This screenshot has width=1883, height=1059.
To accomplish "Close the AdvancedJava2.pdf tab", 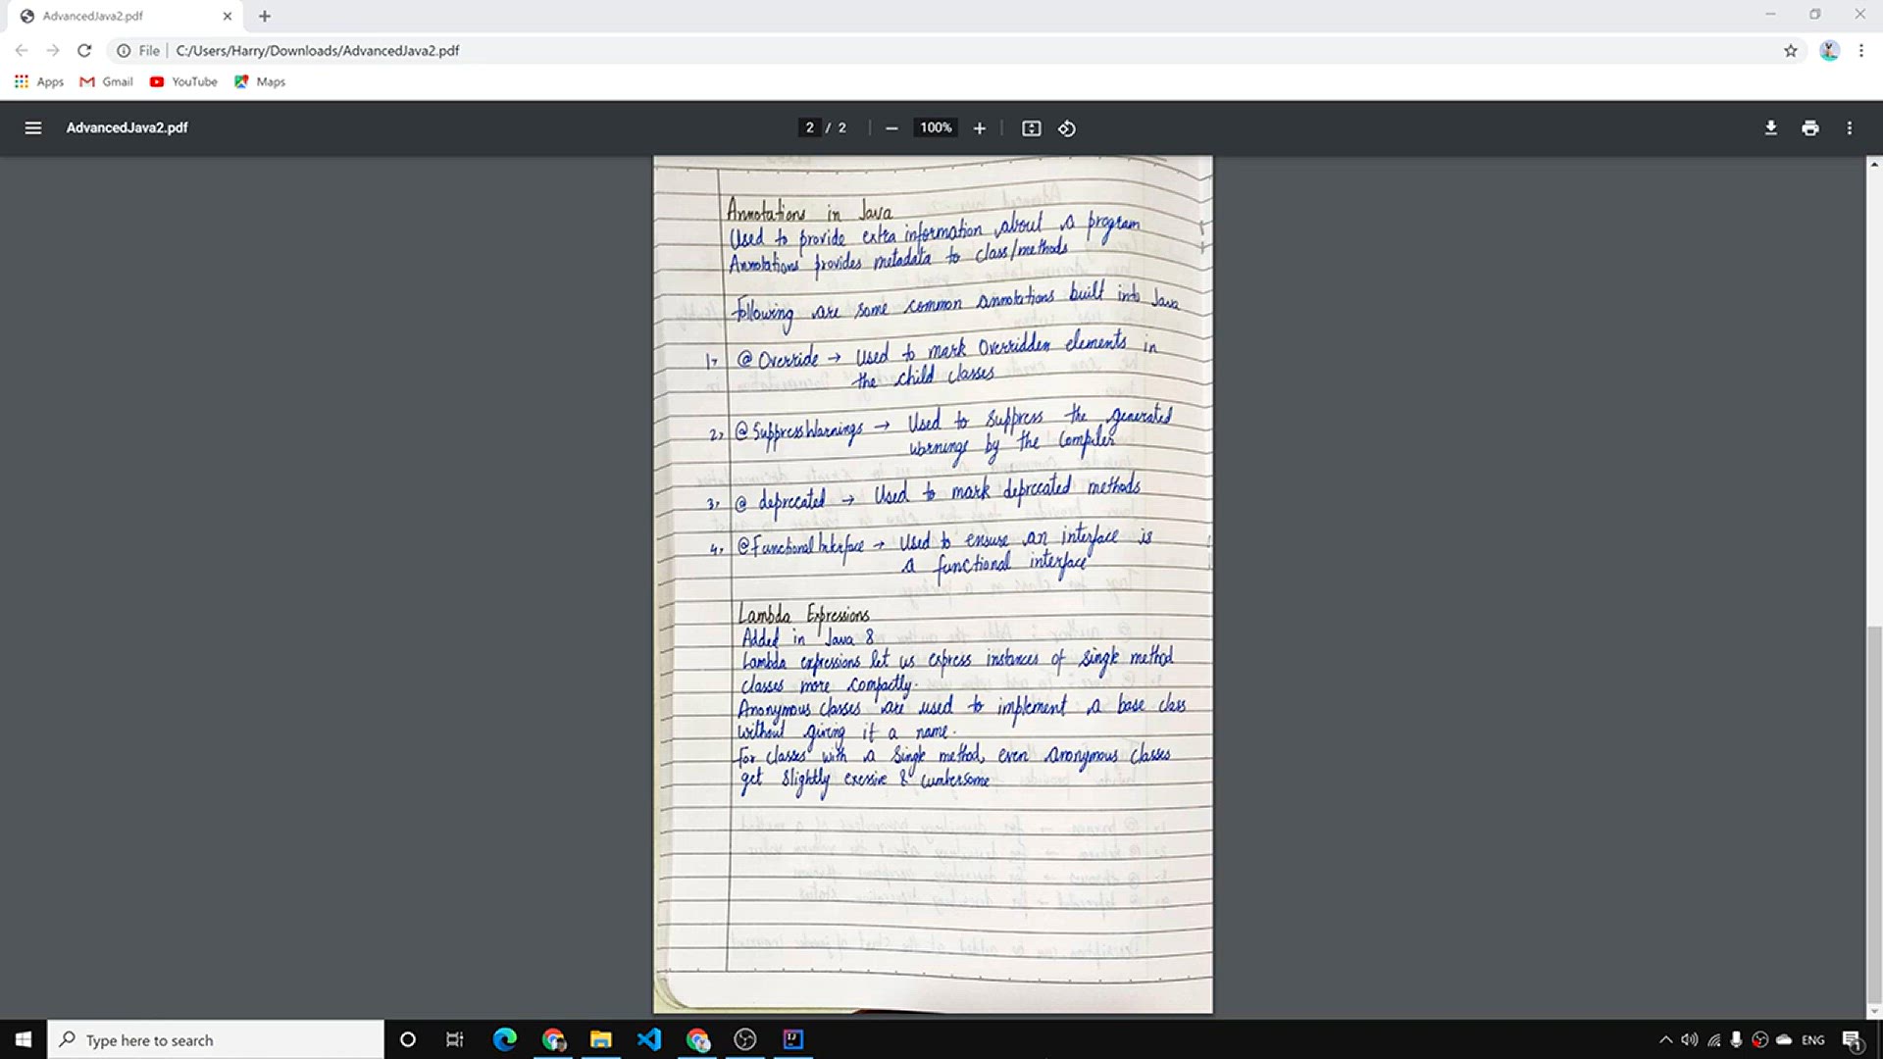I will (228, 16).
